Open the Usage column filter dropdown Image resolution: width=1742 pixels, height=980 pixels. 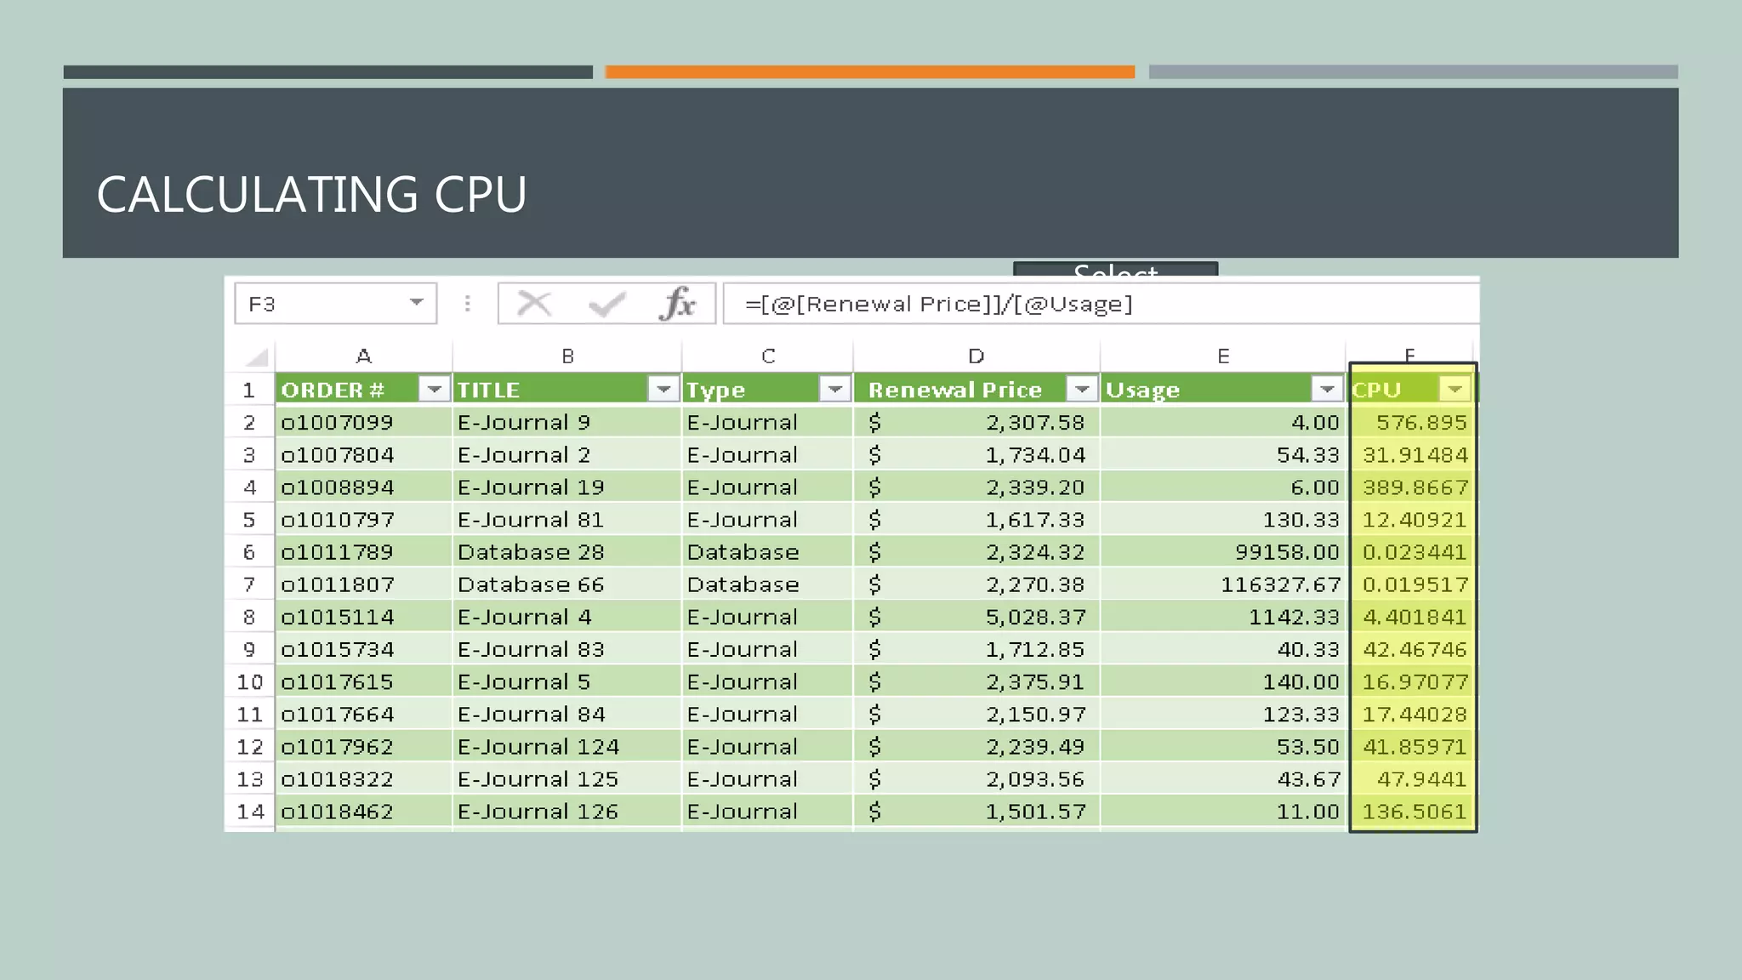point(1327,389)
